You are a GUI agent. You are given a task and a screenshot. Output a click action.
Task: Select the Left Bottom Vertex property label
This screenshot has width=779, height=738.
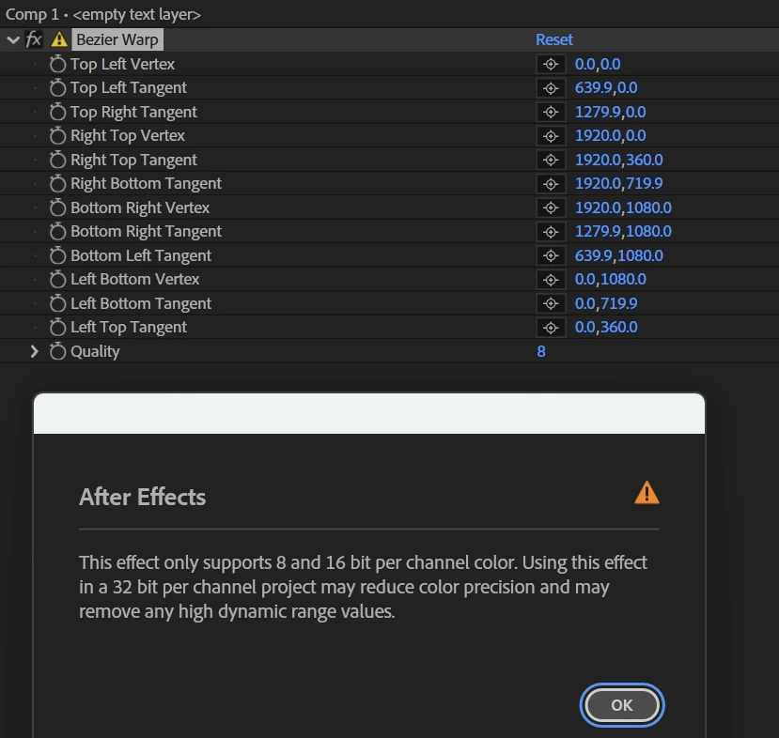click(134, 280)
